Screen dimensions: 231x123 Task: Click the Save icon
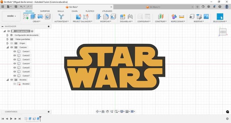[x=16, y=7]
